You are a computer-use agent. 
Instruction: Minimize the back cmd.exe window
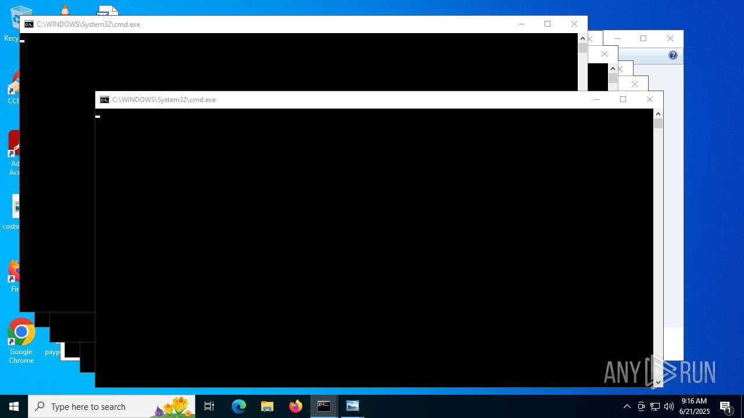point(521,24)
